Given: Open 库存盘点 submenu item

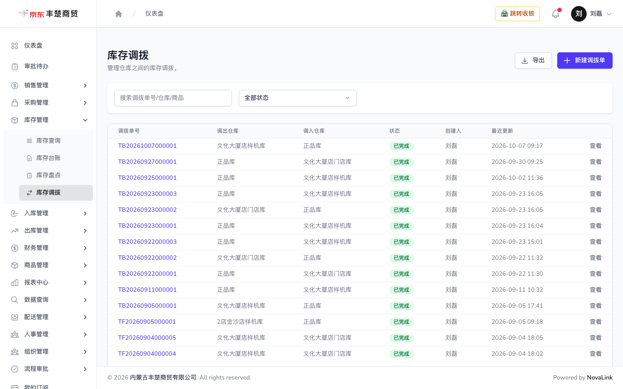Looking at the screenshot, I should [56, 175].
